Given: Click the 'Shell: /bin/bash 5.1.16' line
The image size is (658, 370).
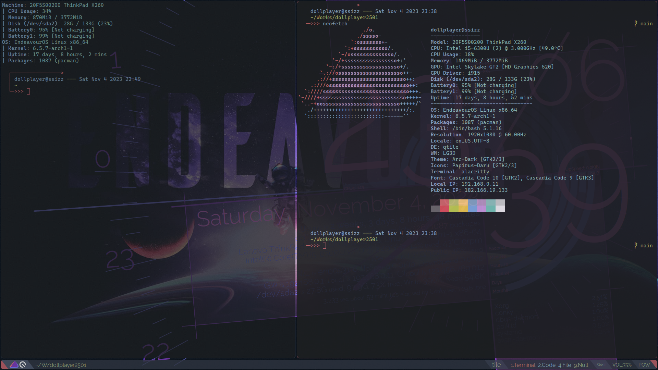Looking at the screenshot, I should [x=466, y=128].
